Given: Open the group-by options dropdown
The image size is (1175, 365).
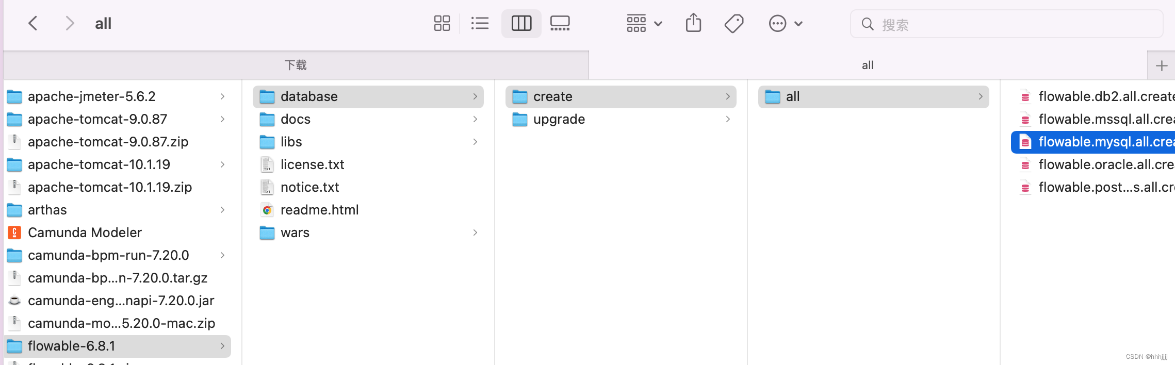Looking at the screenshot, I should [x=644, y=23].
